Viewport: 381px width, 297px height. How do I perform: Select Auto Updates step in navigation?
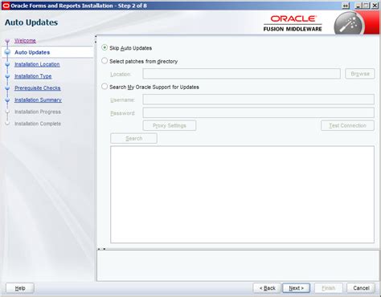tap(32, 52)
